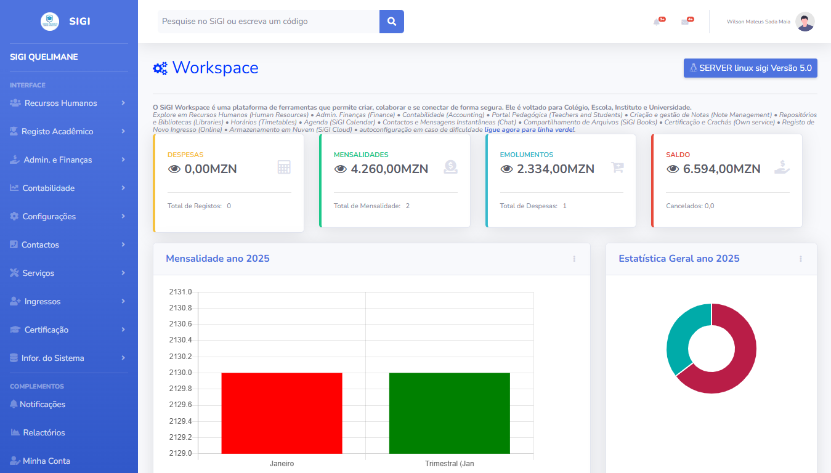Open the messages envelope icon
Viewport: 831px width, 473px height.
686,20
